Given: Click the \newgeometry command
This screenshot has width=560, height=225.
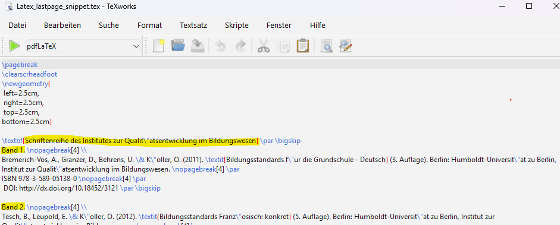Looking at the screenshot, I should [x=26, y=84].
